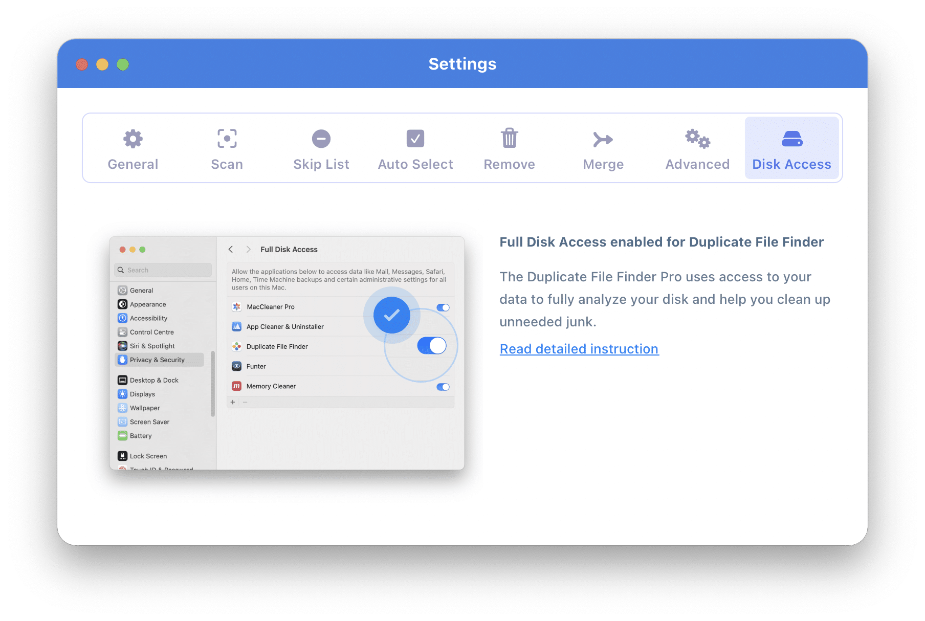Zoom the Settings window with green button
This screenshot has width=925, height=621.
pos(123,64)
